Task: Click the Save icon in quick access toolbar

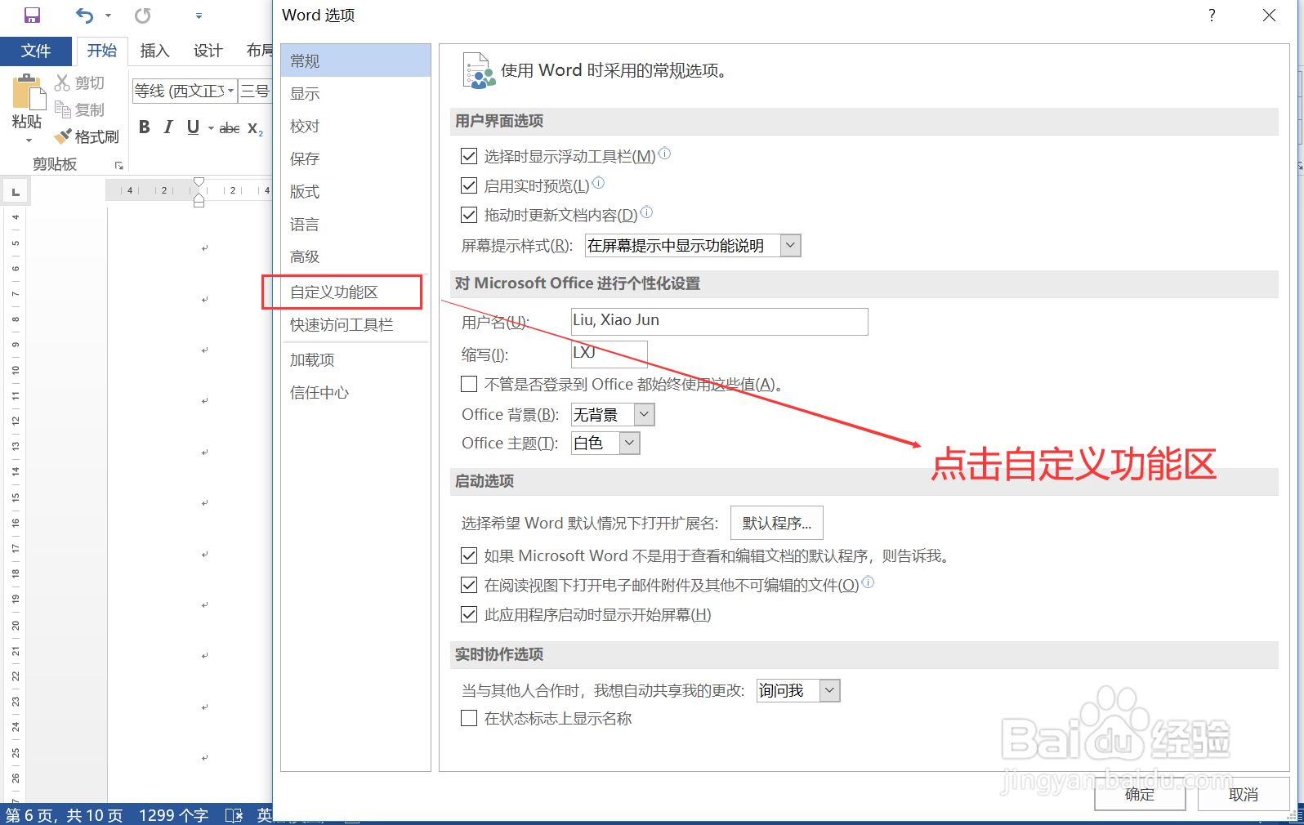Action: coord(32,15)
